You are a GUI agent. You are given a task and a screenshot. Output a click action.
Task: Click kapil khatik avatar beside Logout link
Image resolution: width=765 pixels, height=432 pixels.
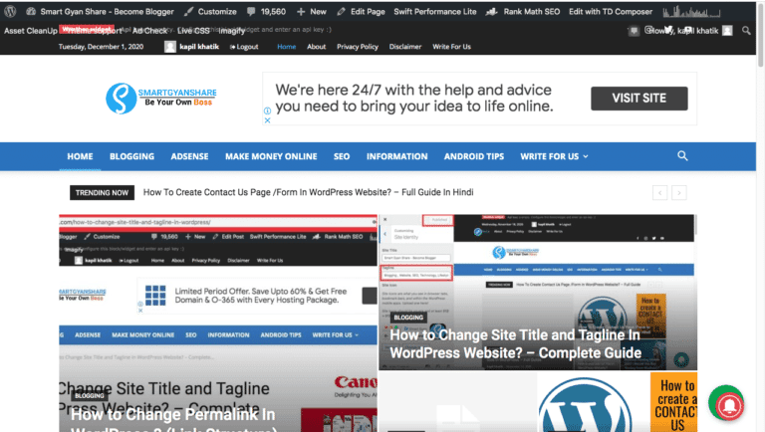tap(169, 47)
